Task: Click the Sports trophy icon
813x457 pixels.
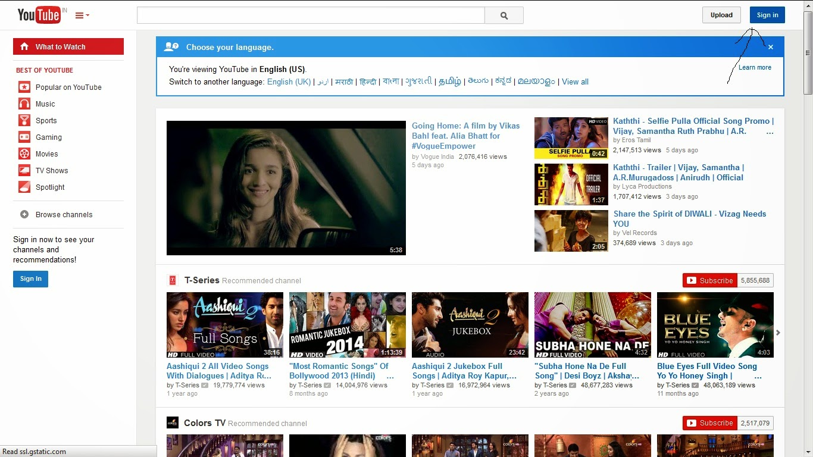Action: (24, 120)
